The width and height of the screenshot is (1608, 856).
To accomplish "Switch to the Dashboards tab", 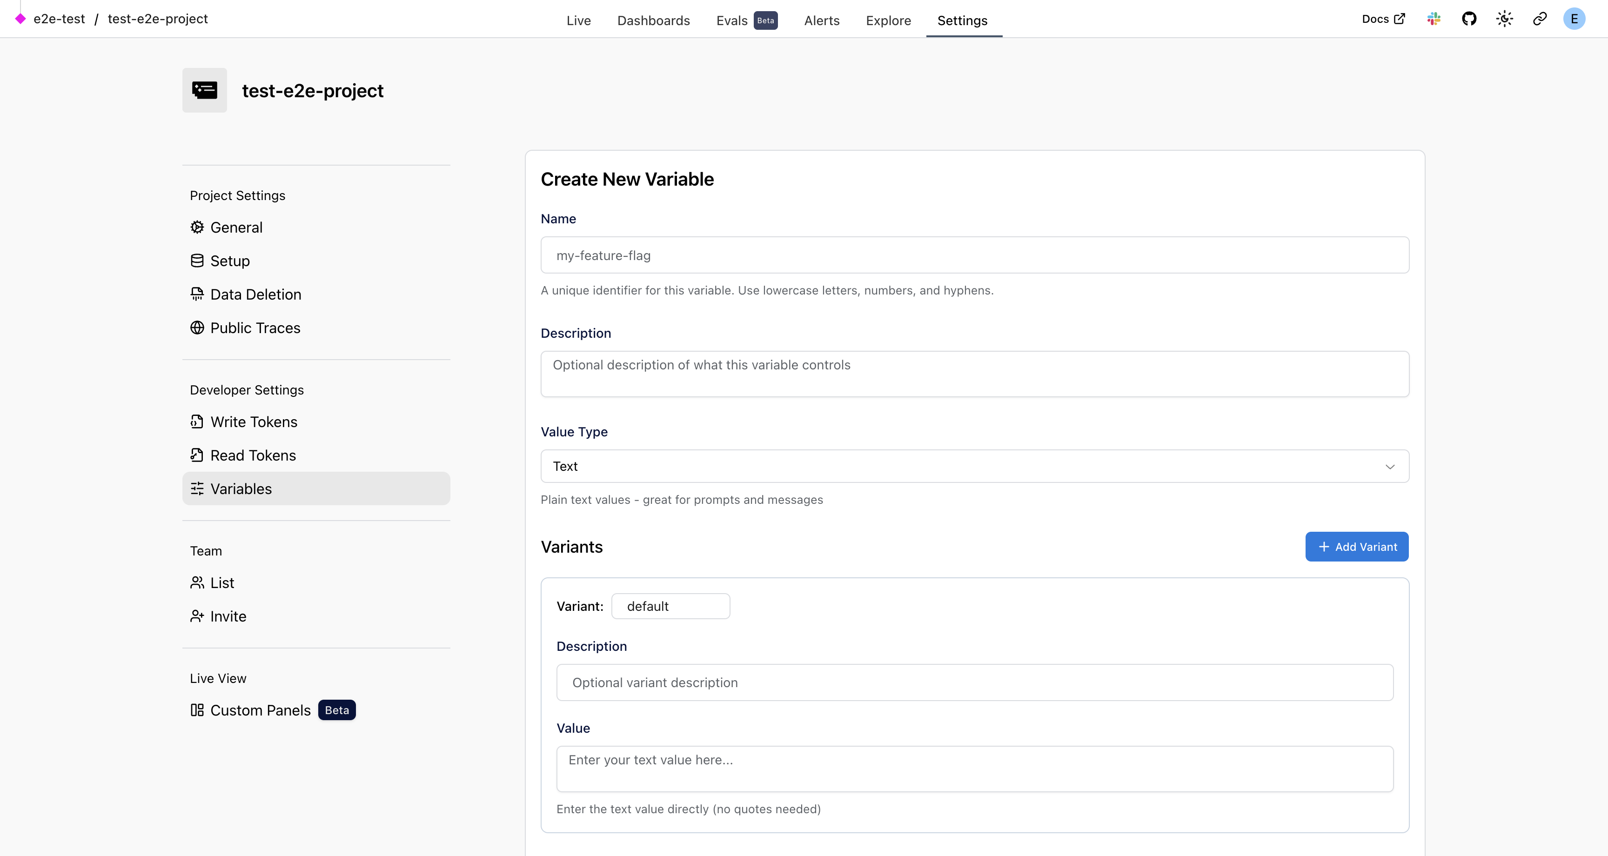I will (x=653, y=20).
